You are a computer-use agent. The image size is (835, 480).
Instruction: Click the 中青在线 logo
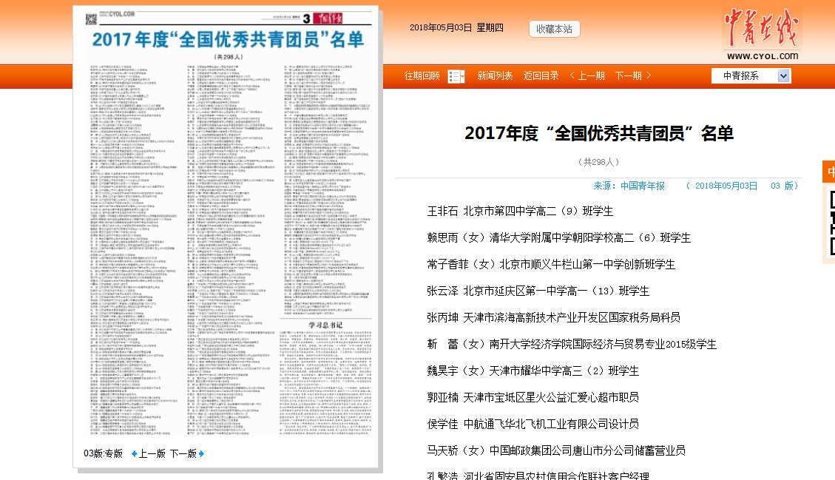(x=762, y=34)
